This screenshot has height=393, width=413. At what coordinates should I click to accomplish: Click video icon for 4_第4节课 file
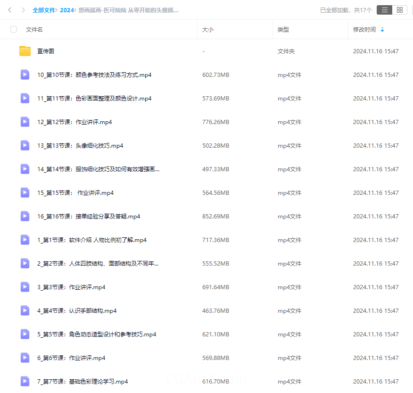[x=25, y=310]
